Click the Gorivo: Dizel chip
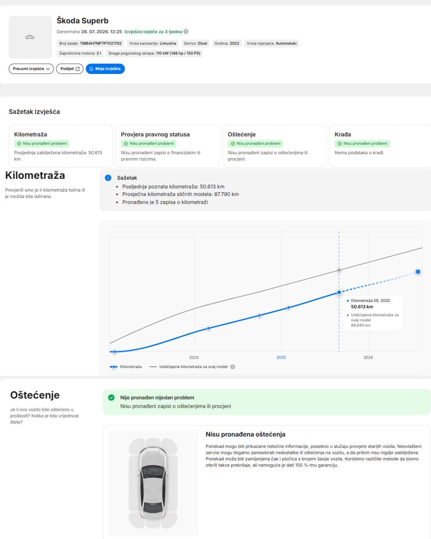Image resolution: width=431 pixels, height=539 pixels. pos(196,43)
